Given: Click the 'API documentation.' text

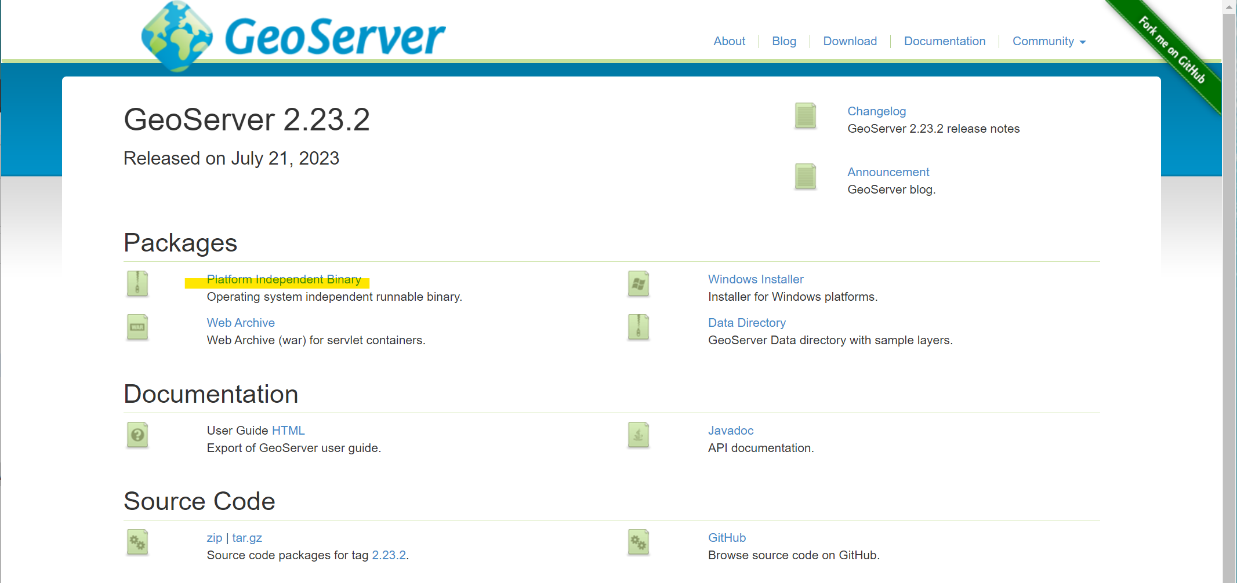Looking at the screenshot, I should (761, 448).
